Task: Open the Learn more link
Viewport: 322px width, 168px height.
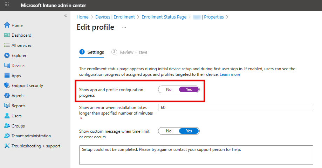Action: pyautogui.click(x=230, y=74)
